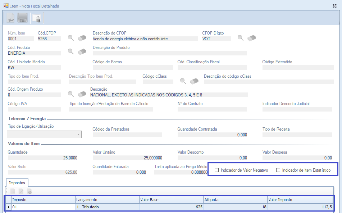The height and width of the screenshot is (213, 342).
Task: Click the edit icon in Impostos toolbar
Action: [21, 191]
